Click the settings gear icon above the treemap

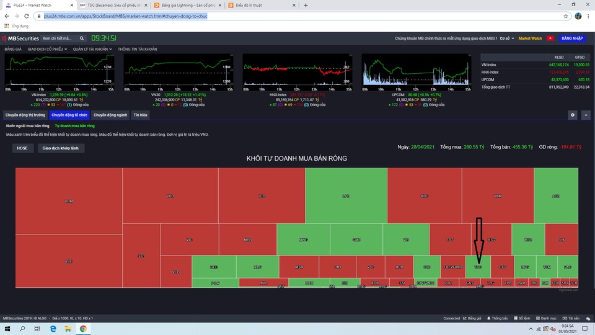pos(573,115)
